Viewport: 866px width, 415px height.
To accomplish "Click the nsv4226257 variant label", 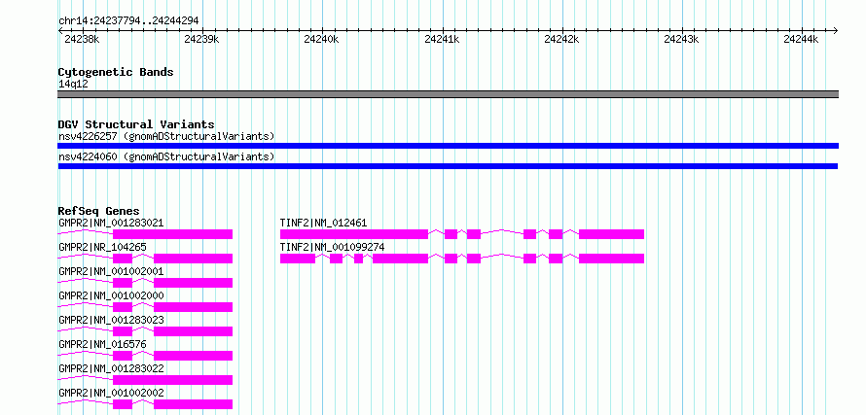I will (166, 136).
